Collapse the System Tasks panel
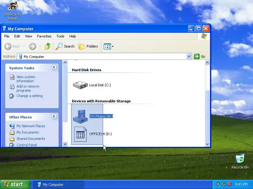The image size is (253, 189). click(54, 67)
